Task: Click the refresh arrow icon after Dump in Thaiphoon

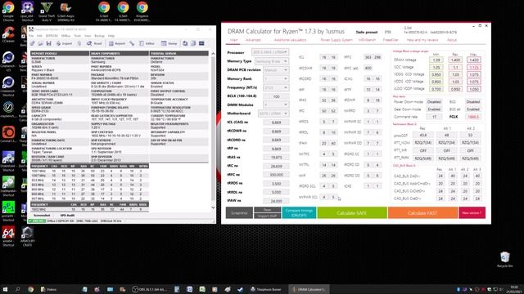Action: click(x=185, y=43)
